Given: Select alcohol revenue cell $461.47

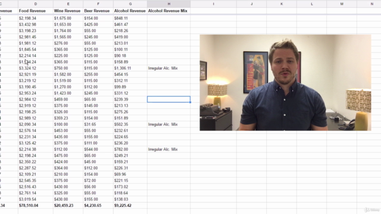Looking at the screenshot, I should [130, 24].
